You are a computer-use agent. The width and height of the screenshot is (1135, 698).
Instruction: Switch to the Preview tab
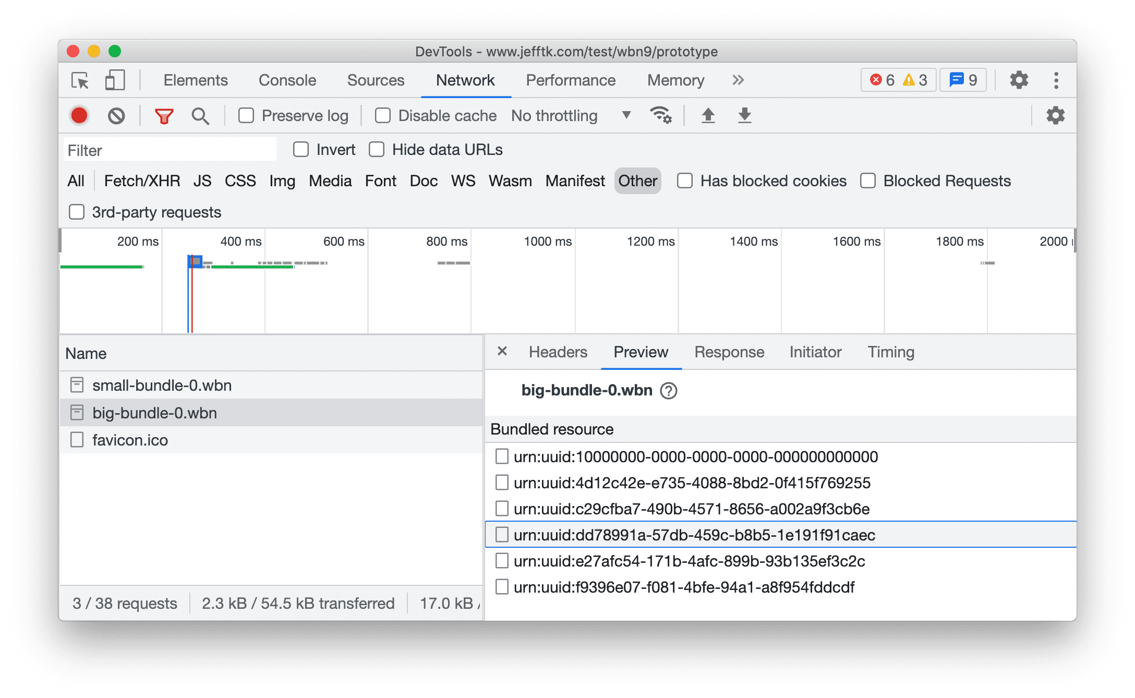(x=641, y=352)
